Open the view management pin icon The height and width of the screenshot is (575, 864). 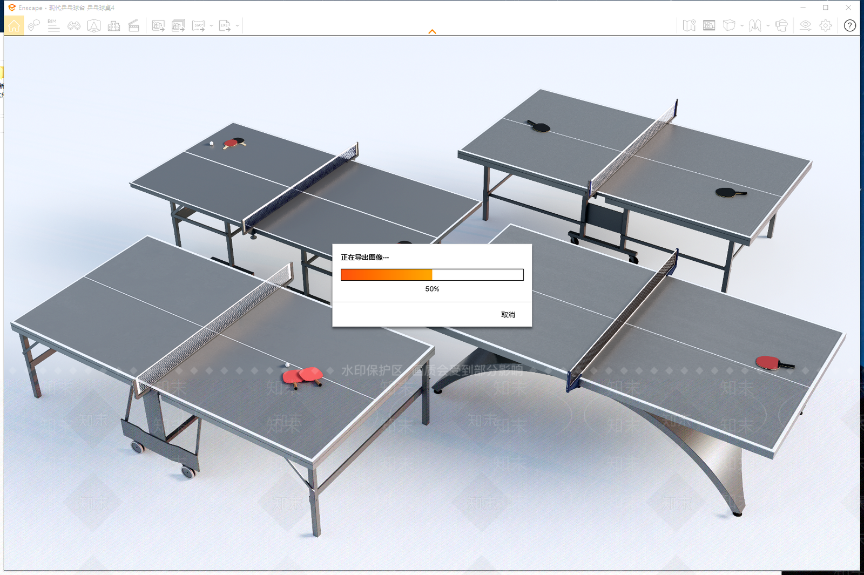click(33, 25)
